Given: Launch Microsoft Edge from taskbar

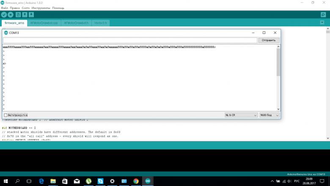Looking at the screenshot, I should 41,181.
